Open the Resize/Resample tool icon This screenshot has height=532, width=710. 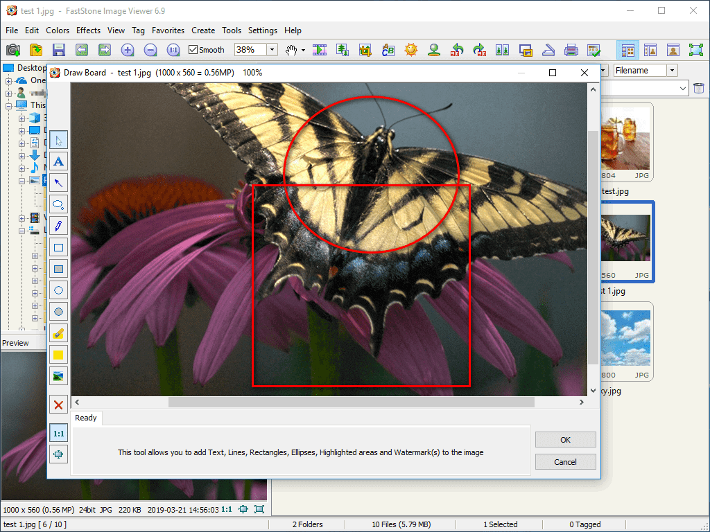[343, 50]
